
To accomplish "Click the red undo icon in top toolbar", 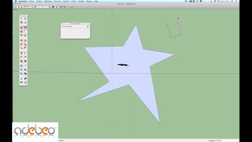I will (x=61, y=7).
